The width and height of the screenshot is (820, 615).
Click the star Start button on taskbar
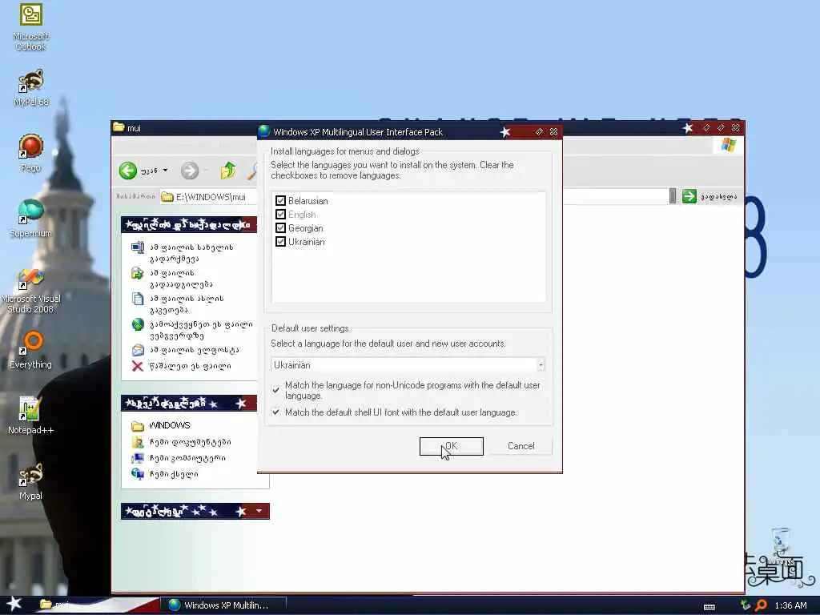[x=14, y=605]
